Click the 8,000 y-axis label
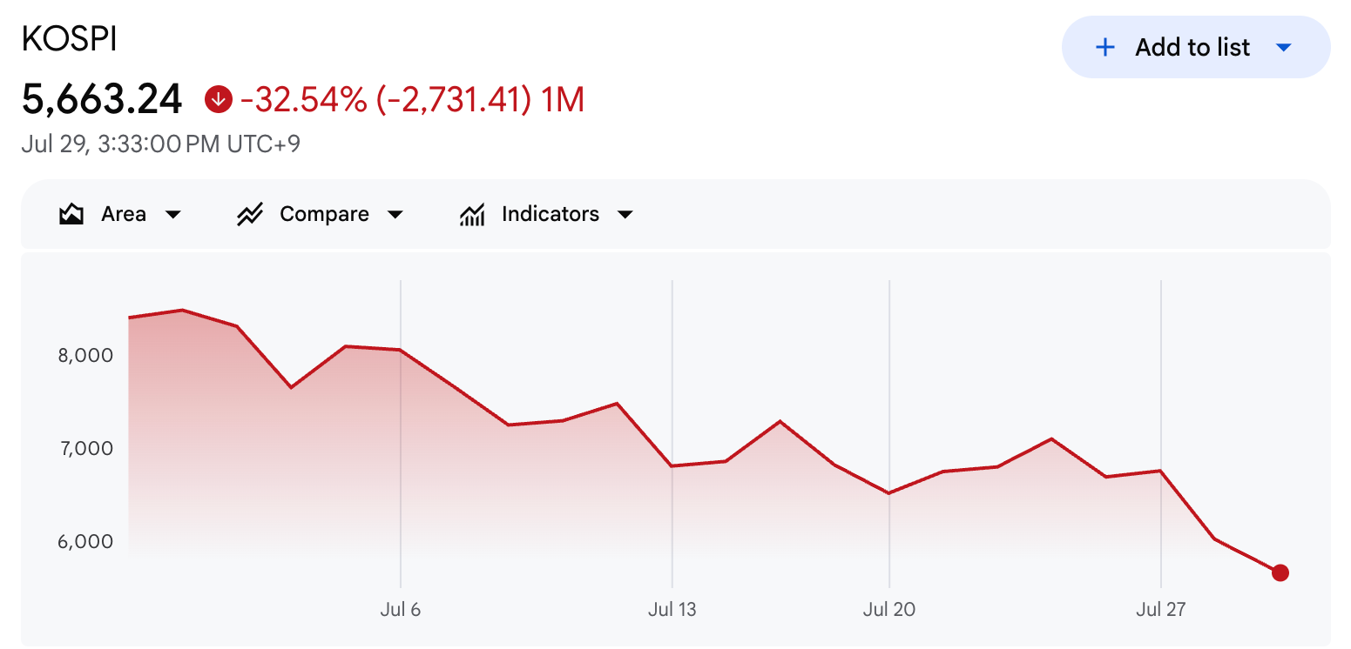 87,355
